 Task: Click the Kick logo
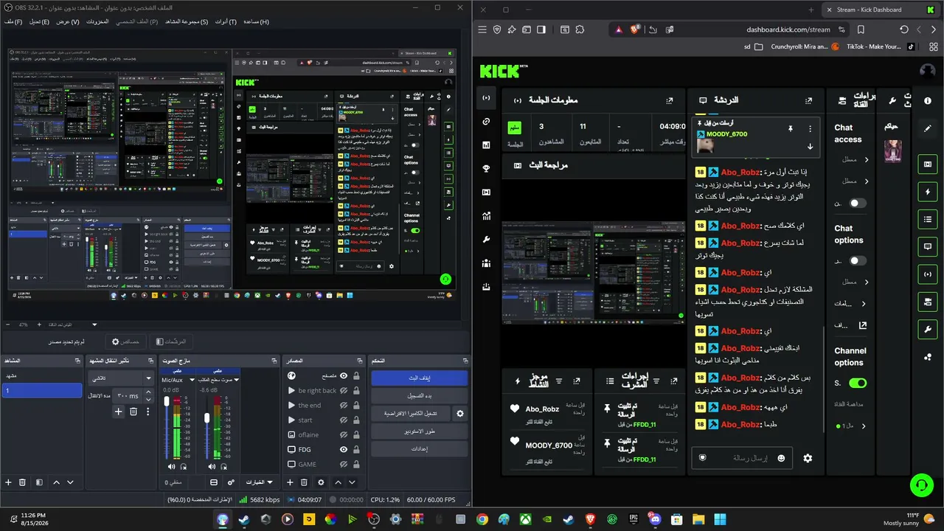point(500,71)
